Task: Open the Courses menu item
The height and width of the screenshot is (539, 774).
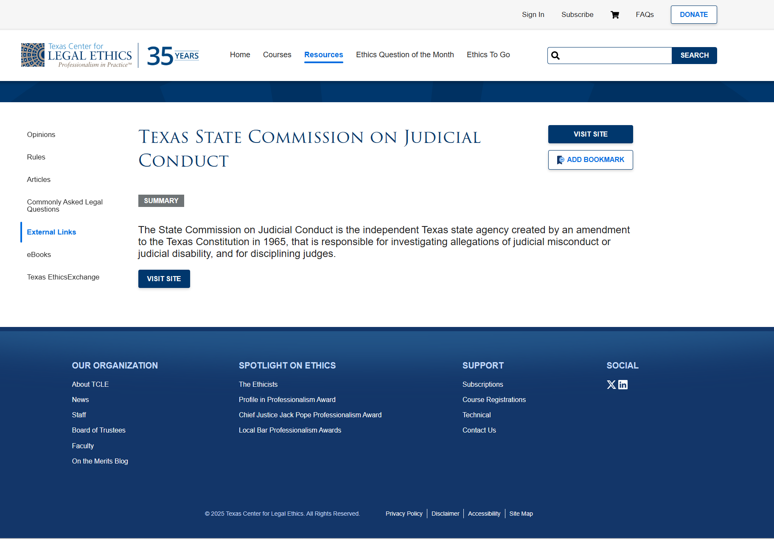Action: 277,55
